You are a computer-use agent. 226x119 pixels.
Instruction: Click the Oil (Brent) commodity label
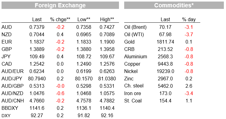tap(135, 27)
